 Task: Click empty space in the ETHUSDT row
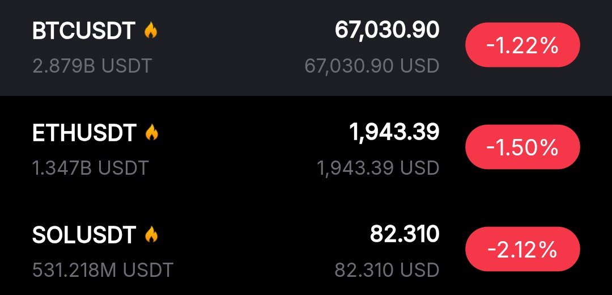[x=238, y=150]
